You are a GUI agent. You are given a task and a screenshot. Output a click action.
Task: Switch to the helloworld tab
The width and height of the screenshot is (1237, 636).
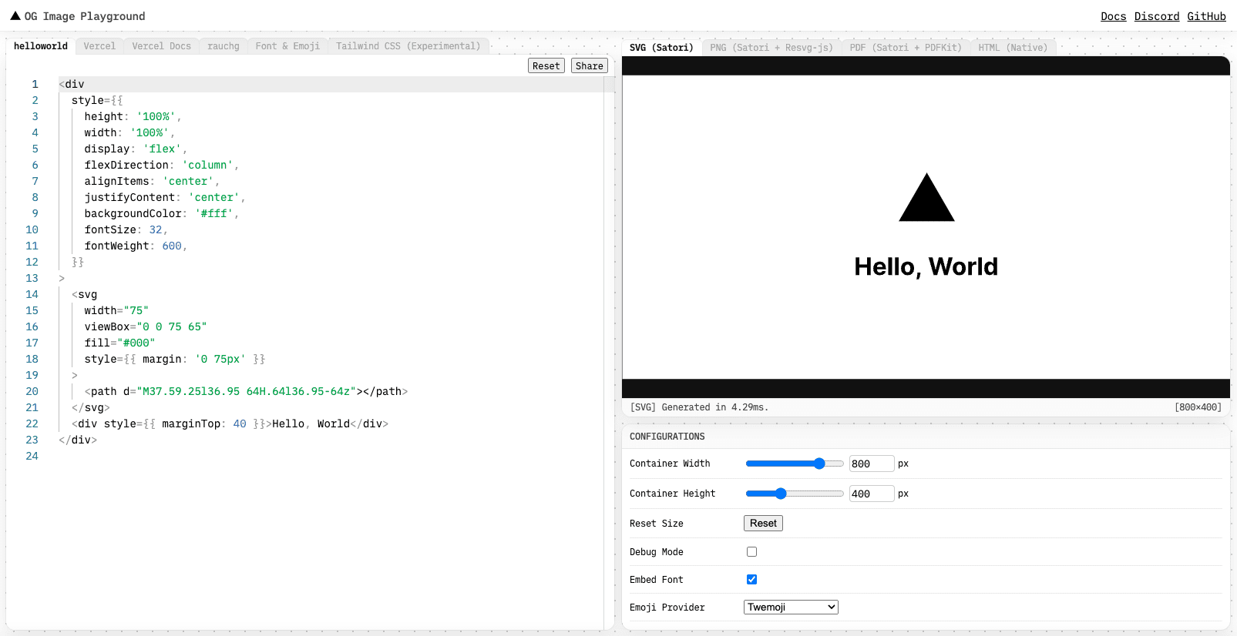point(41,46)
